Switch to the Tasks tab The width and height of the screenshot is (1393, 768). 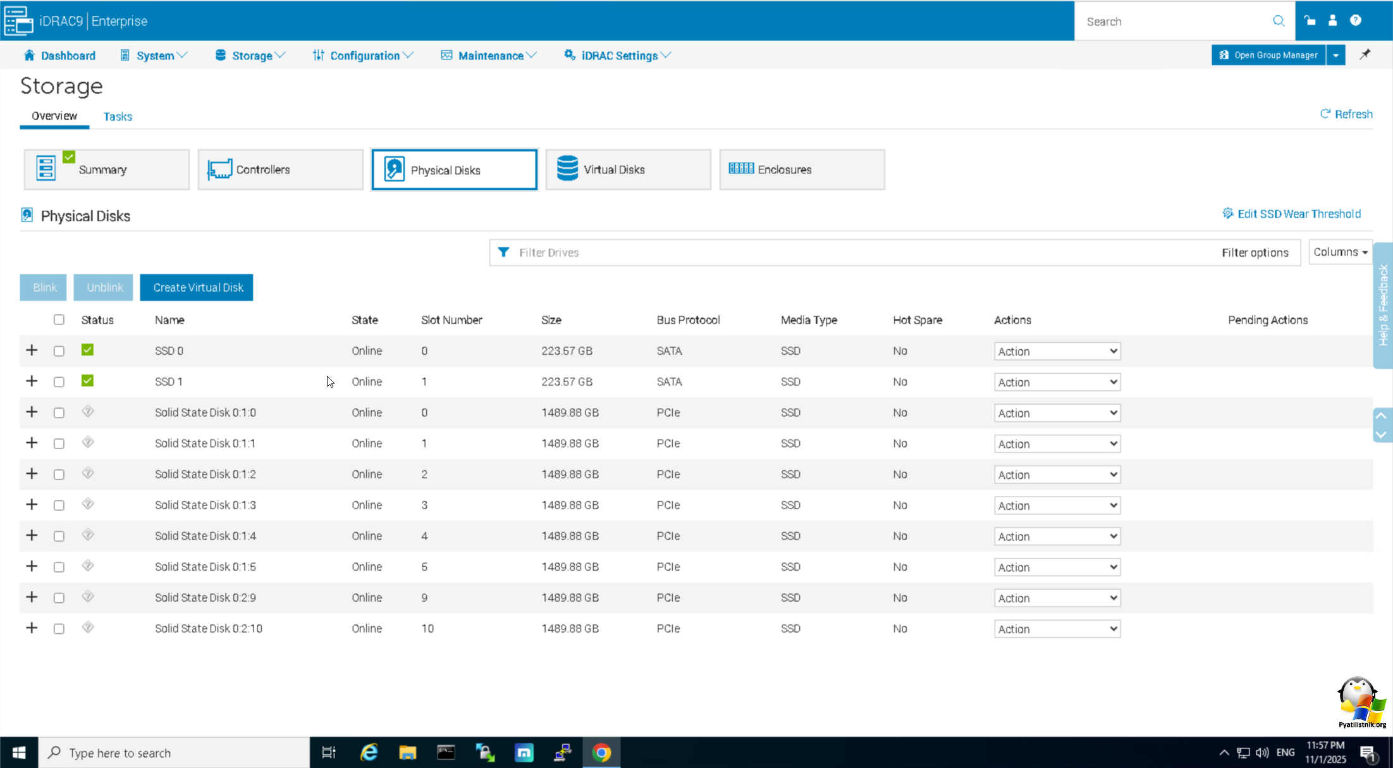pos(118,116)
